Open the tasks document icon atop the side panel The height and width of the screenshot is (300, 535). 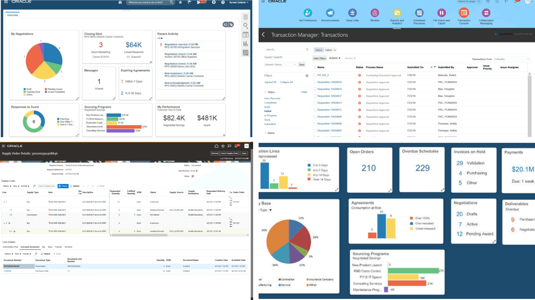click(246, 17)
